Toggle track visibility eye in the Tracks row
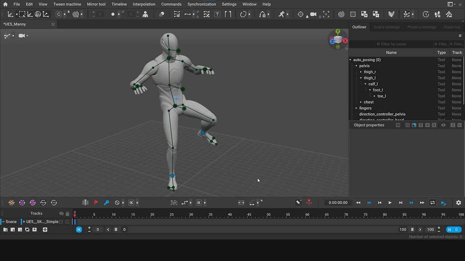465x261 pixels. point(62,214)
